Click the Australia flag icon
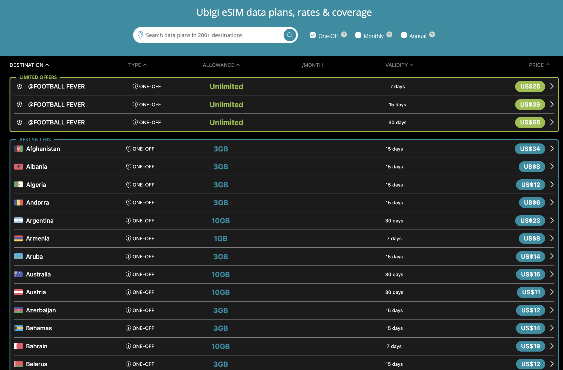563x370 pixels. click(x=18, y=274)
